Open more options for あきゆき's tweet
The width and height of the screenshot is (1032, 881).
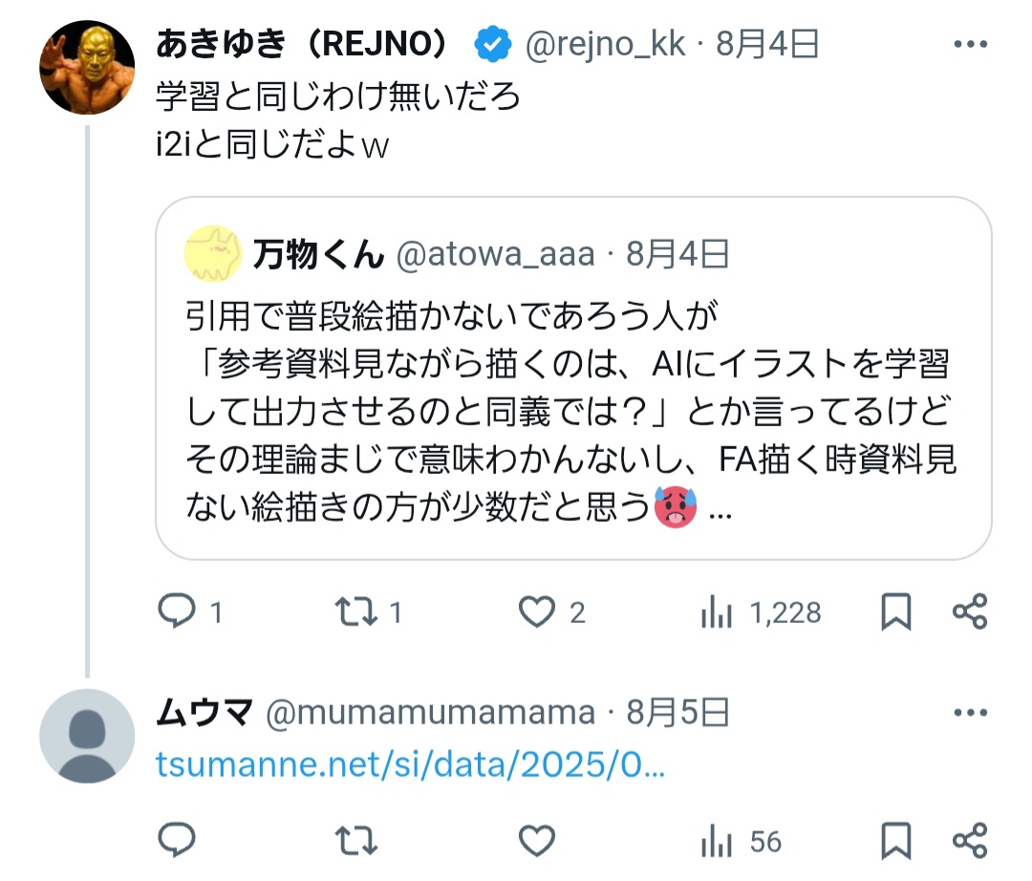click(x=971, y=45)
